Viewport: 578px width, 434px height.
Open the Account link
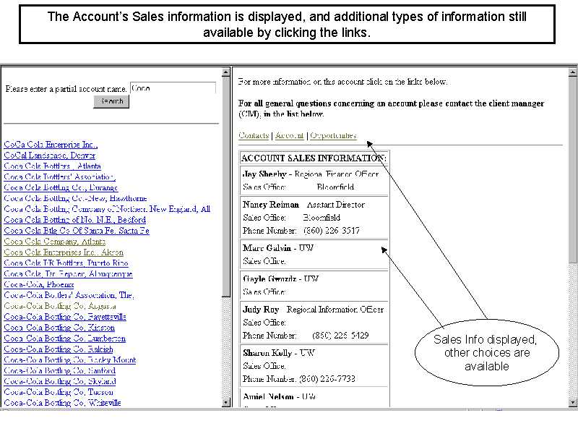[288, 135]
